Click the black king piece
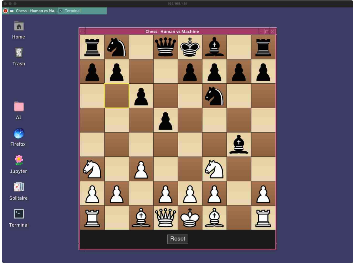Viewport: 353px width, 263px height. 190,47
